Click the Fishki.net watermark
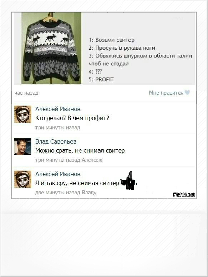The image size is (208, 277). click(184, 195)
